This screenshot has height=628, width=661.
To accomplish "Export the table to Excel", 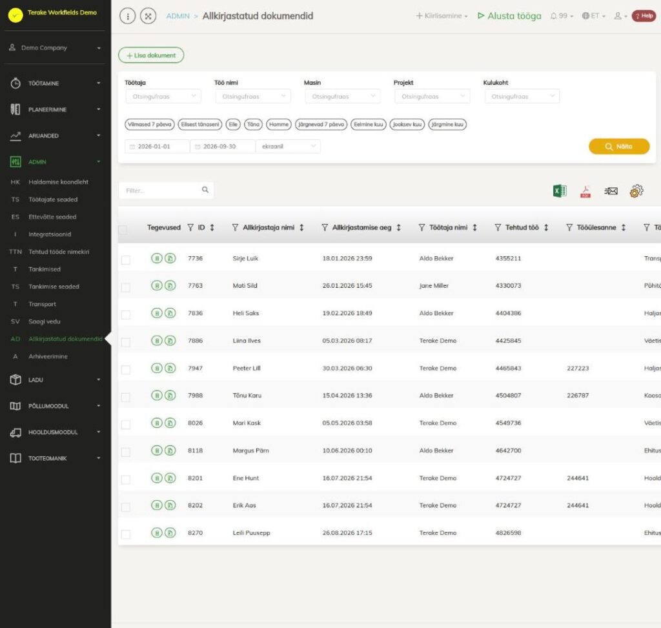I will pyautogui.click(x=560, y=191).
